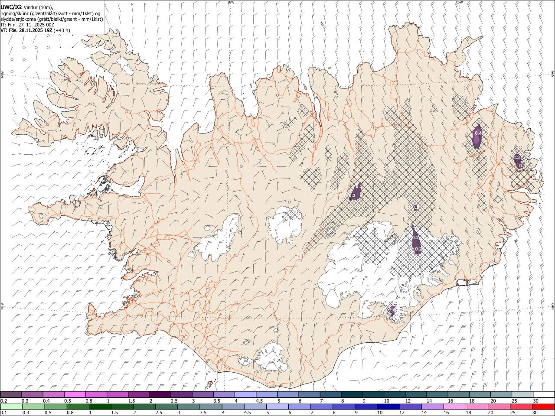Image resolution: width=555 pixels, height=416 pixels.
Task: Click the rain-scale swatch between 20 and 25
Action: (x=498, y=407)
